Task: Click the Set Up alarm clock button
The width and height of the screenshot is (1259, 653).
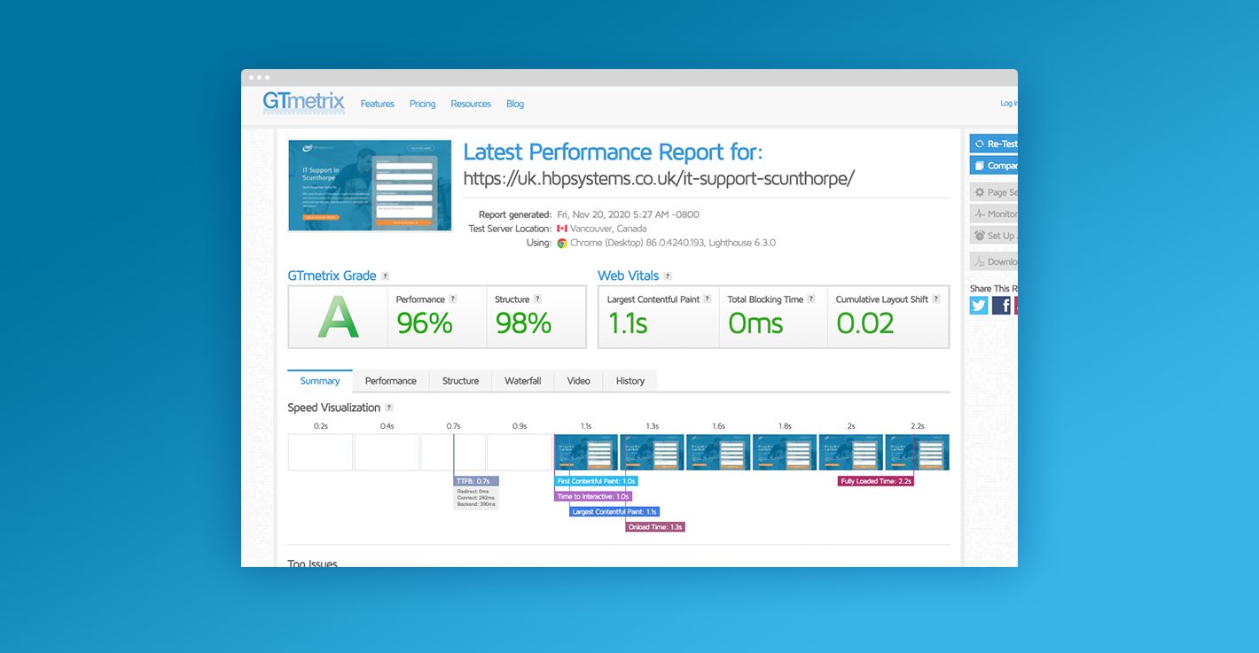Action: (x=994, y=236)
